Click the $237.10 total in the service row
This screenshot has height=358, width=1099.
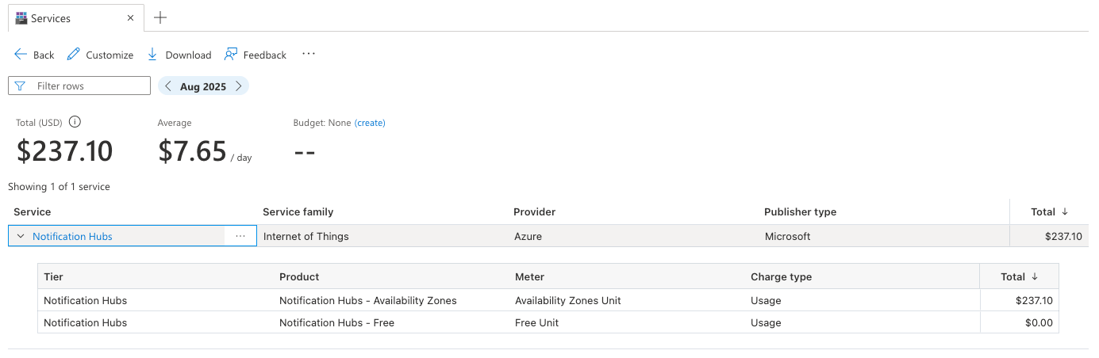(1063, 236)
